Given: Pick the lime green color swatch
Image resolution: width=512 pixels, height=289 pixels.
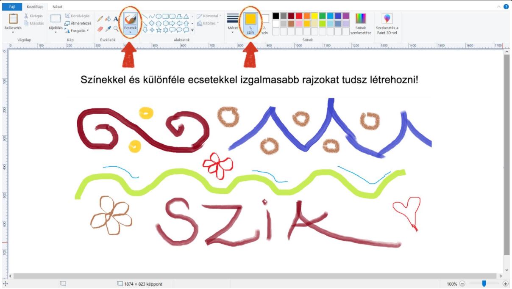Looking at the screenshot, I should 323,24.
